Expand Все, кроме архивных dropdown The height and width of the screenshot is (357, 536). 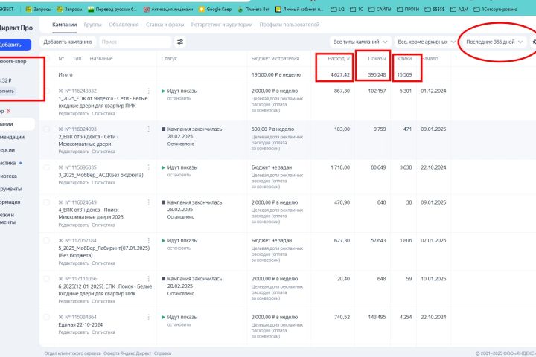click(x=427, y=42)
